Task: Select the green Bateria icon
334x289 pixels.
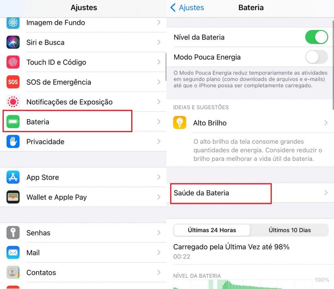Action: coord(13,122)
